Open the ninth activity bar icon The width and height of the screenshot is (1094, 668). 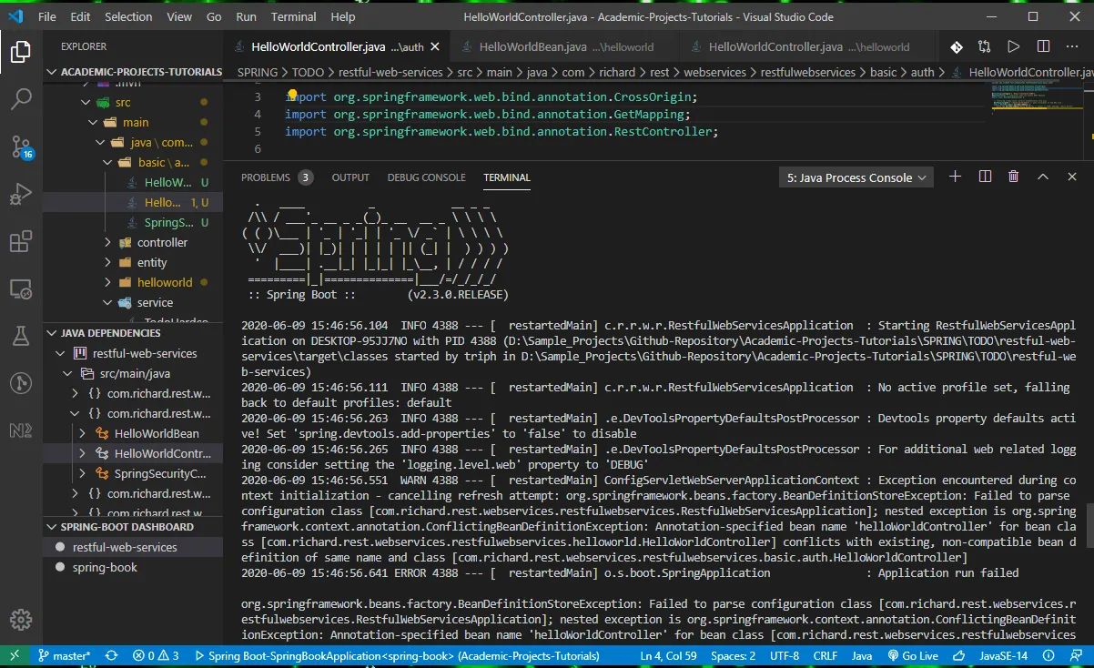[21, 430]
